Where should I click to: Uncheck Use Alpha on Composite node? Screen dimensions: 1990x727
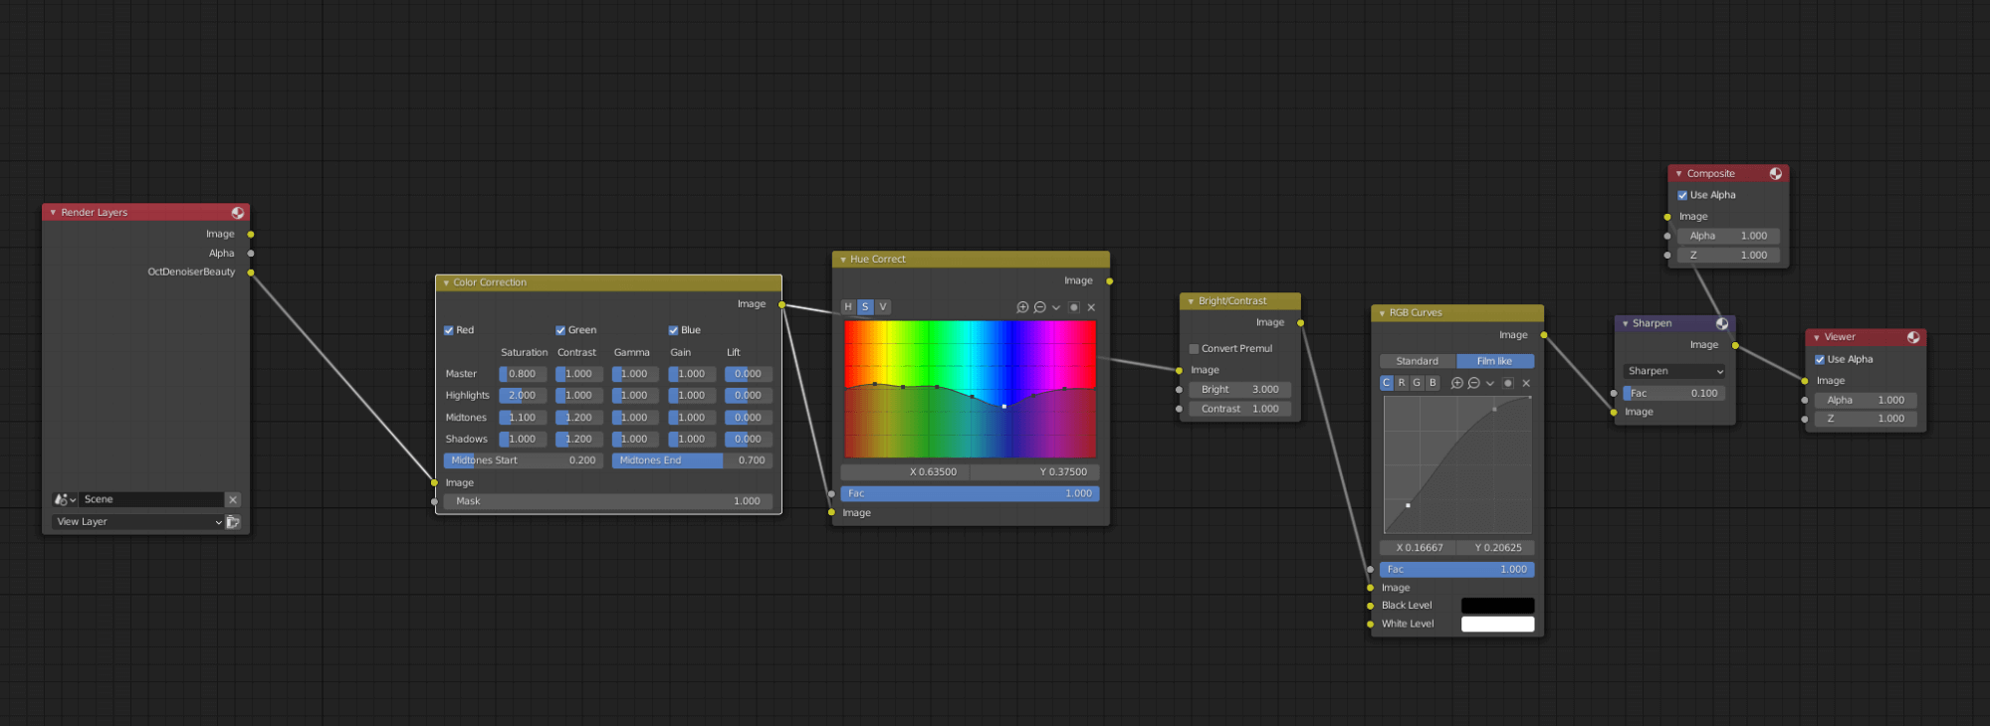coord(1682,196)
